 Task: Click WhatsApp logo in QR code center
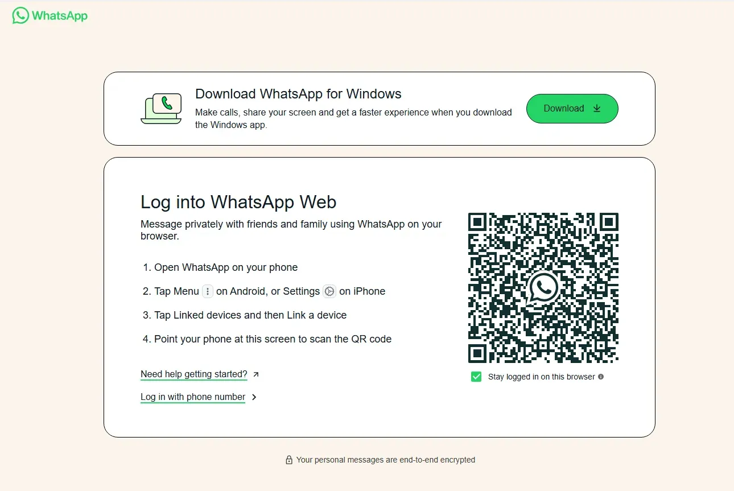[543, 288]
